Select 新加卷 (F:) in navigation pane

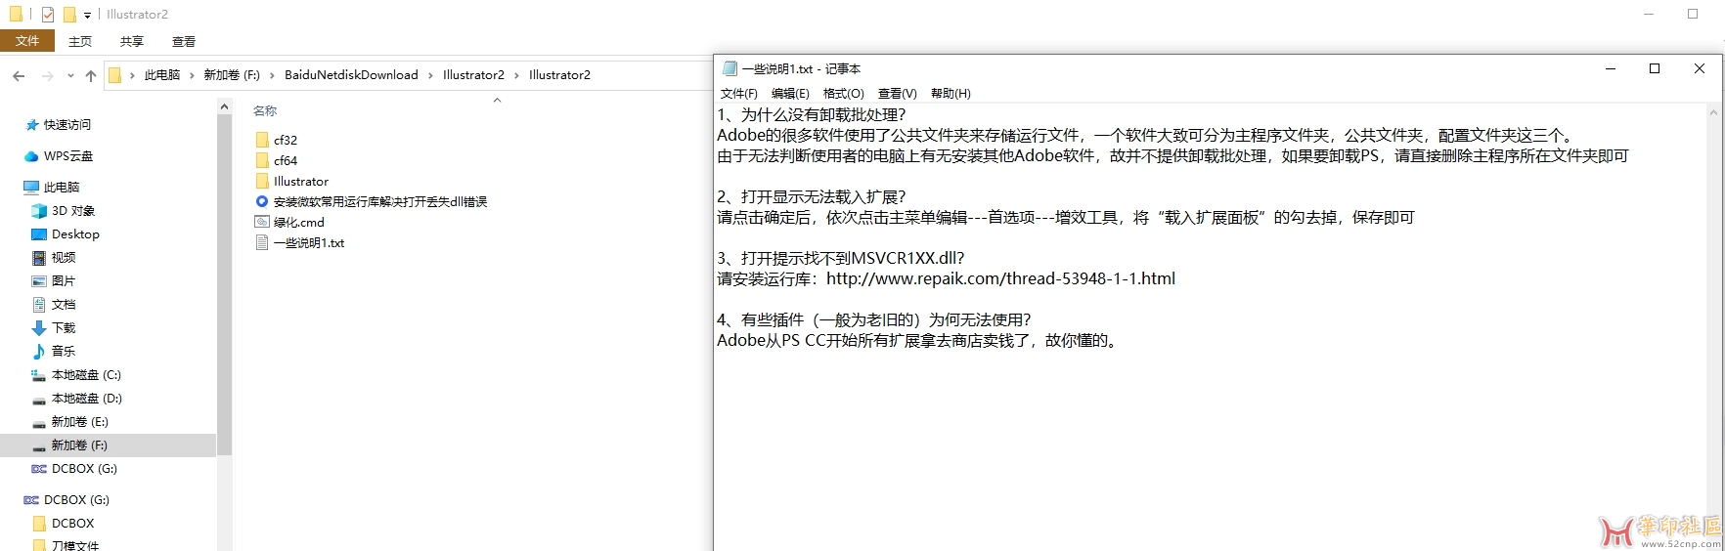[108, 445]
